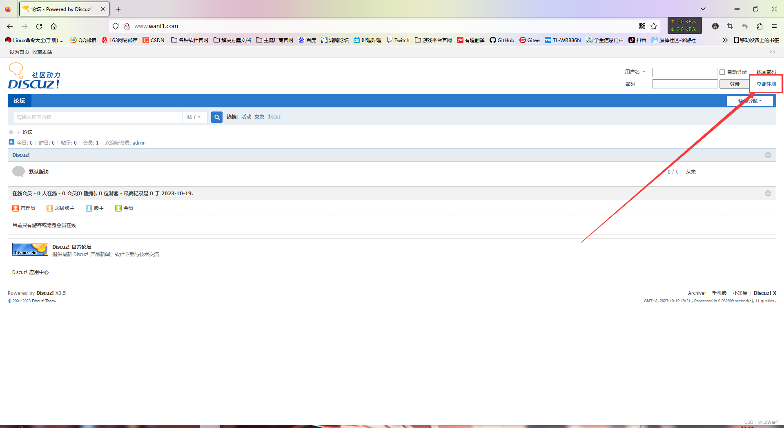Click the blue search magnifier button
This screenshot has height=428, width=784.
[217, 117]
